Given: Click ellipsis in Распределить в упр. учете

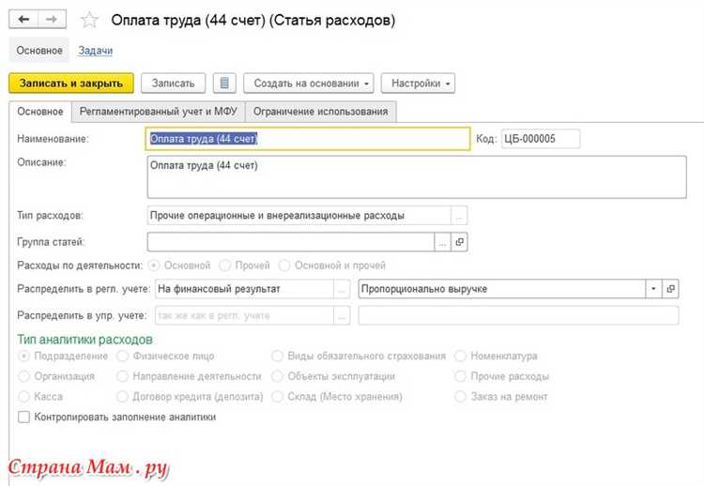Looking at the screenshot, I should click(x=342, y=315).
